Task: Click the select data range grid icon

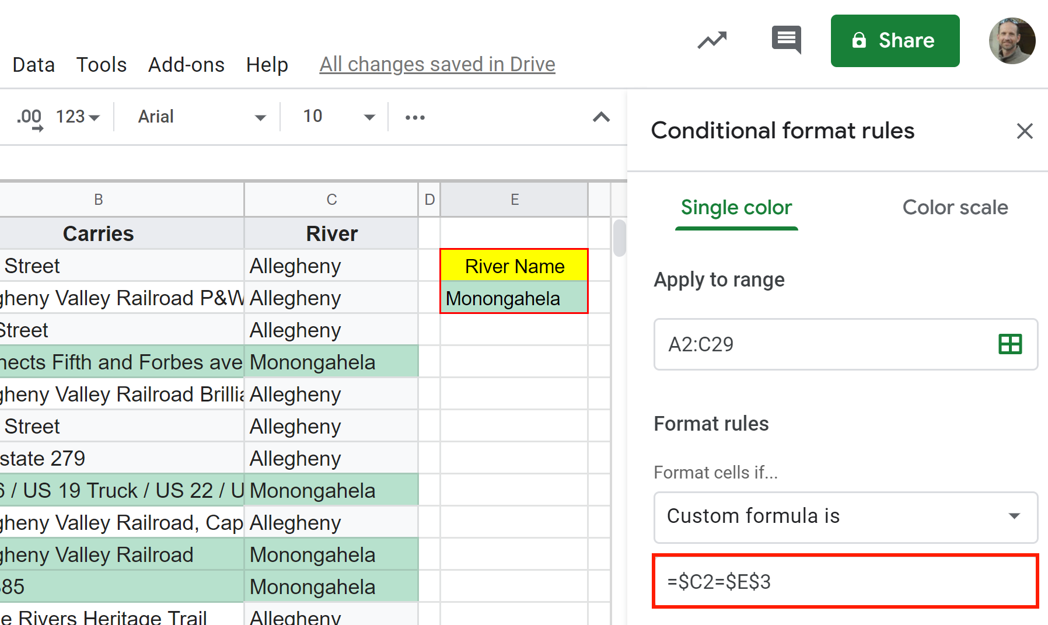Action: 1011,344
